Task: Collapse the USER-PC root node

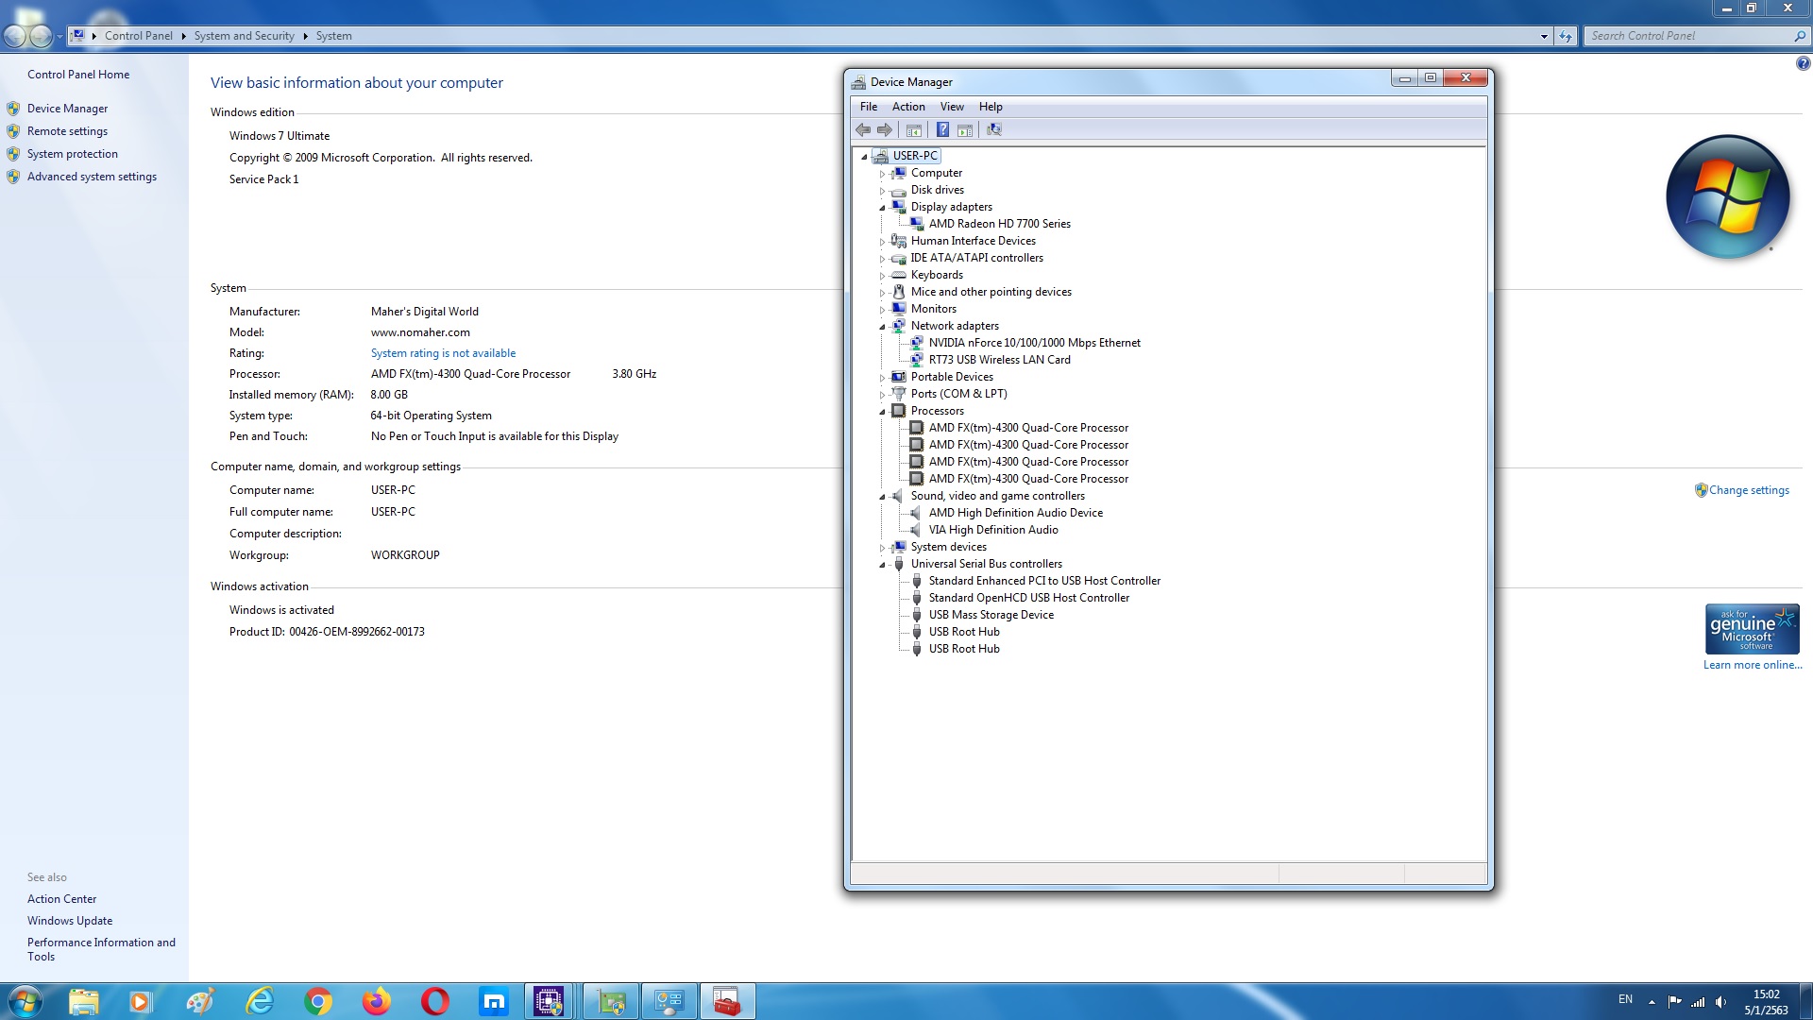Action: pos(864,157)
